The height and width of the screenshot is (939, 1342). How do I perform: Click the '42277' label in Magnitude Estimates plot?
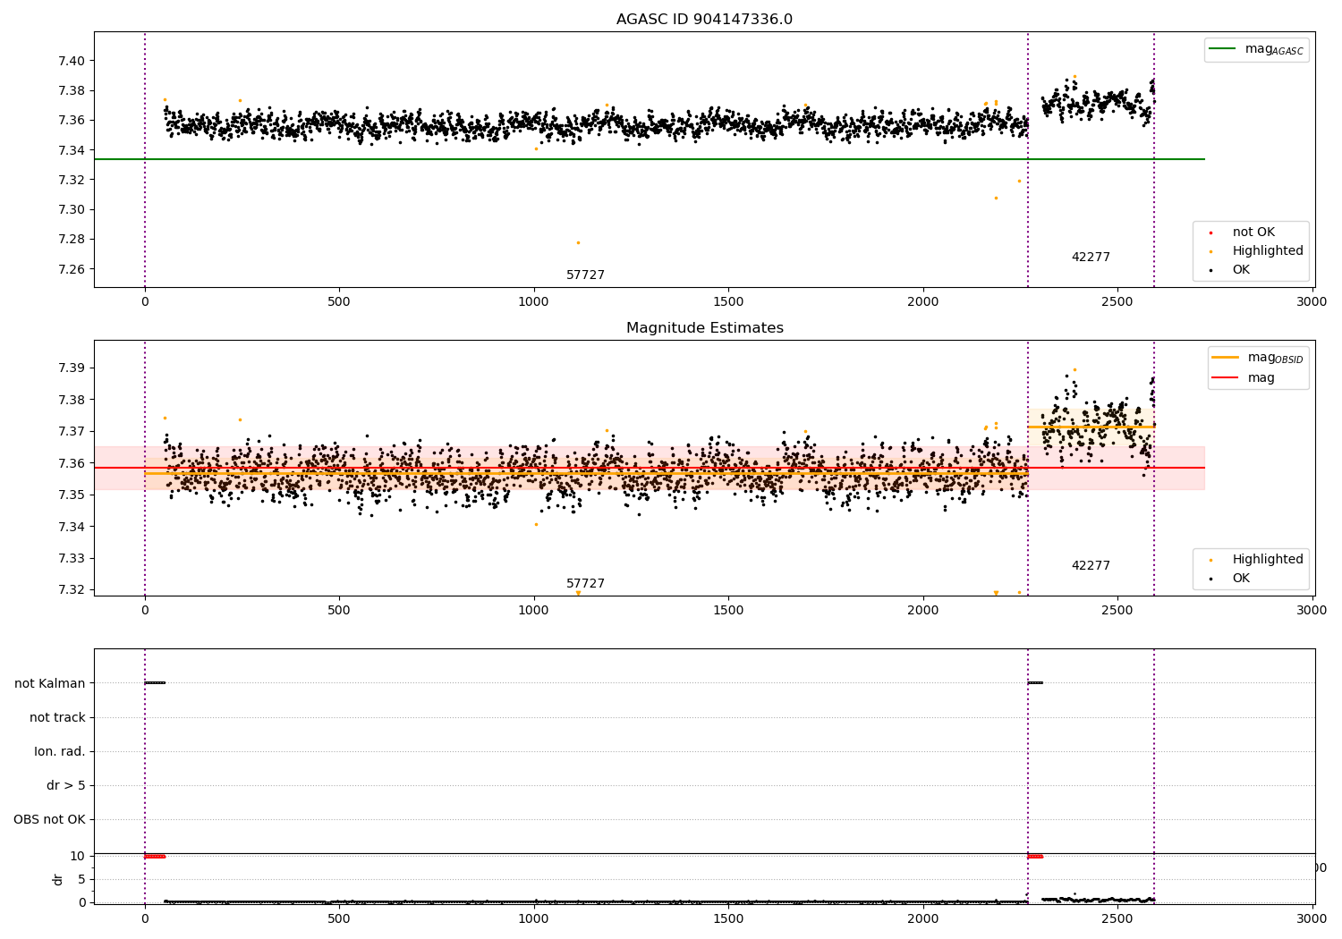[x=1091, y=566]
